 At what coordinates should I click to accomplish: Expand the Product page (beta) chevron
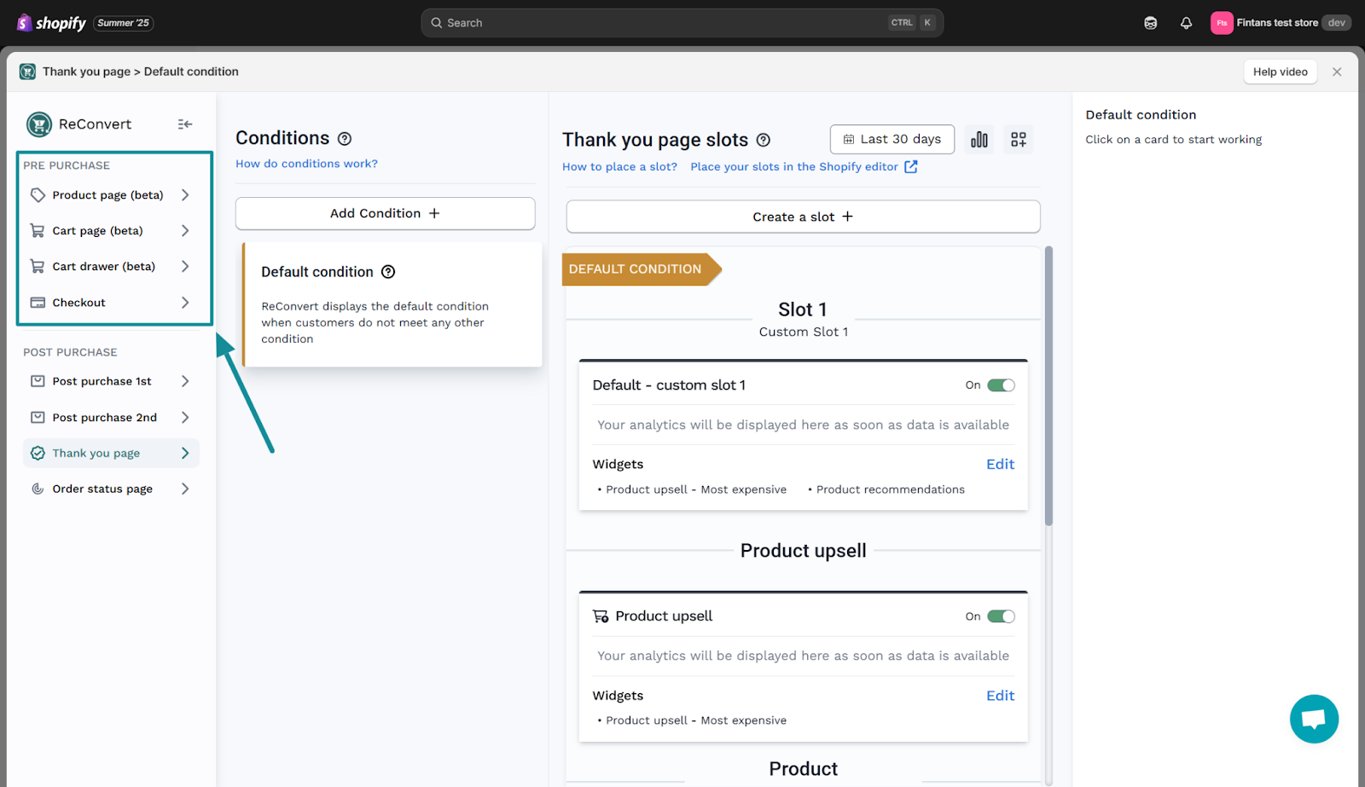click(x=185, y=195)
